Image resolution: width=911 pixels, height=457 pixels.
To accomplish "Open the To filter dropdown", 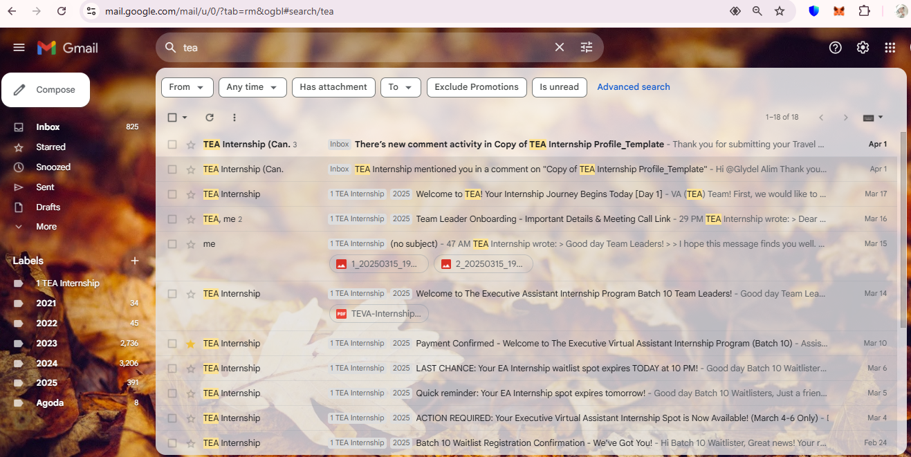I will (401, 87).
